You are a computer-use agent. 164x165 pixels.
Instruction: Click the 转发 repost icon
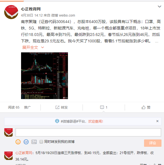point(57,107)
